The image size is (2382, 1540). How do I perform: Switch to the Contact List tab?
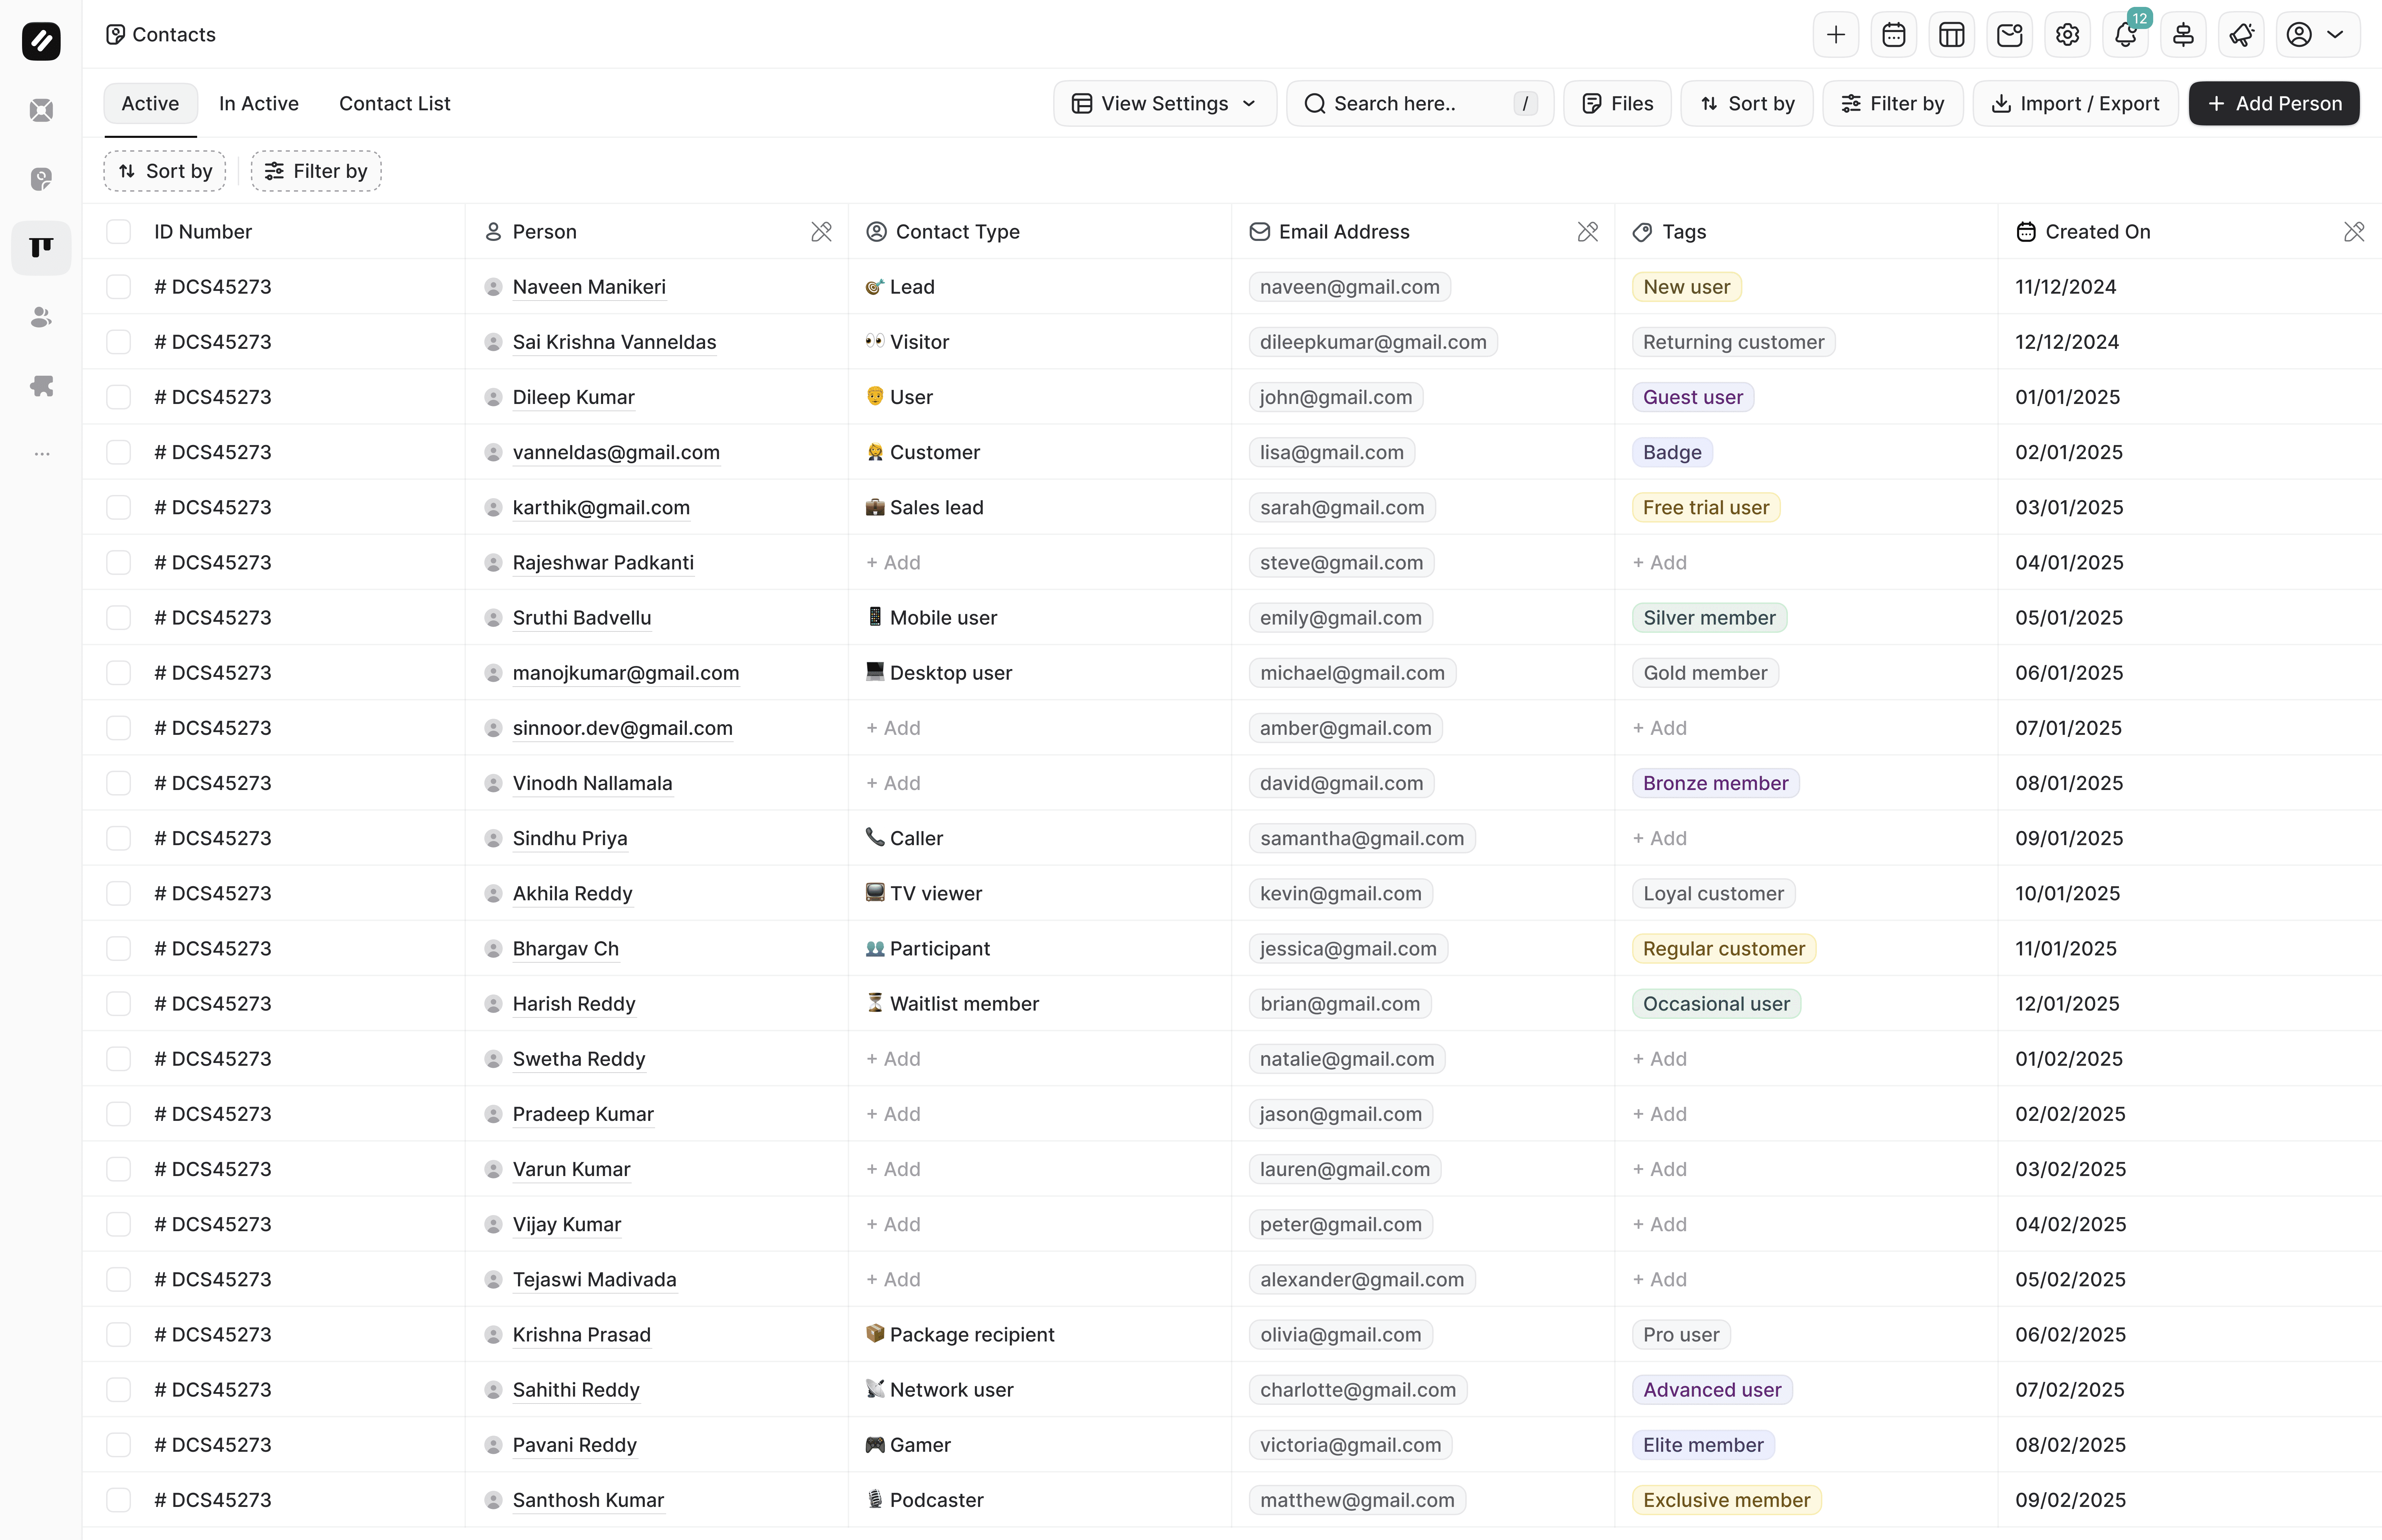pyautogui.click(x=395, y=104)
